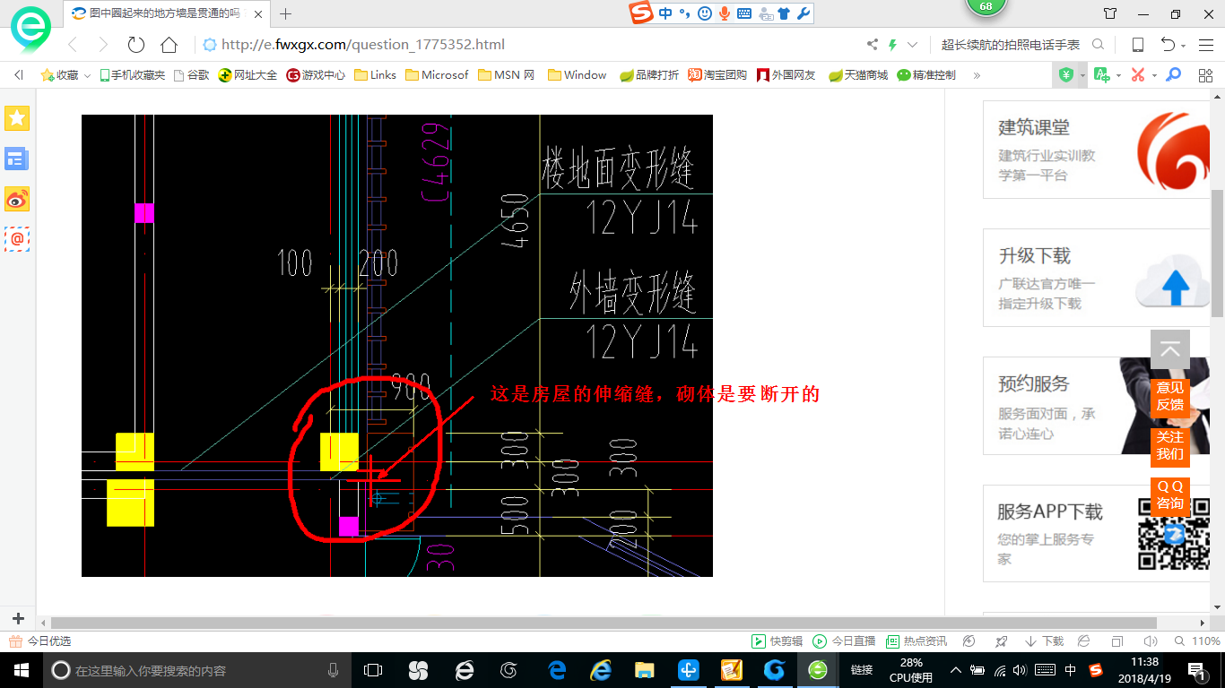Show more bookmarks with the double chevron
This screenshot has width=1225, height=688.
(x=977, y=75)
